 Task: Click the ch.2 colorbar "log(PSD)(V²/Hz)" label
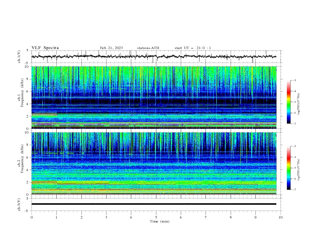[x=298, y=170]
